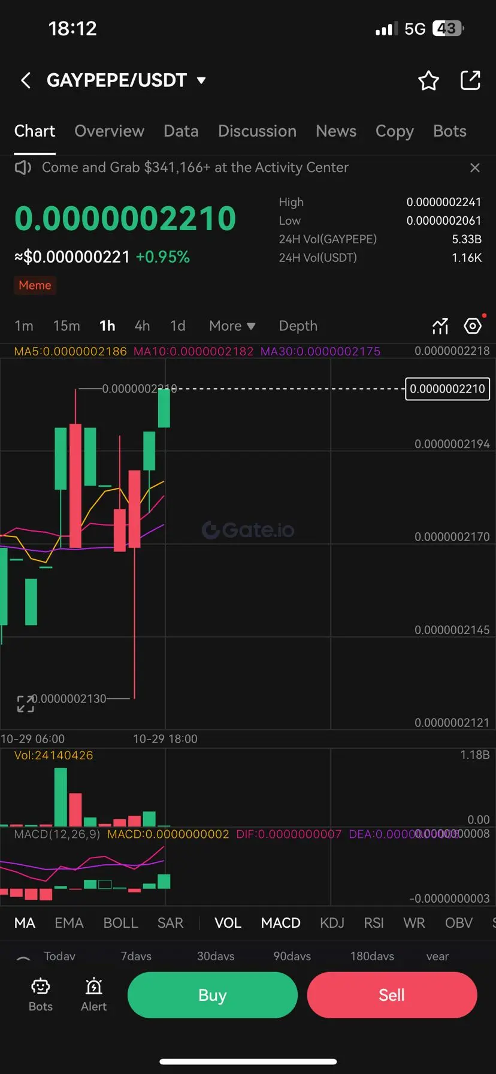Select the 1m timeframe

[x=24, y=325]
